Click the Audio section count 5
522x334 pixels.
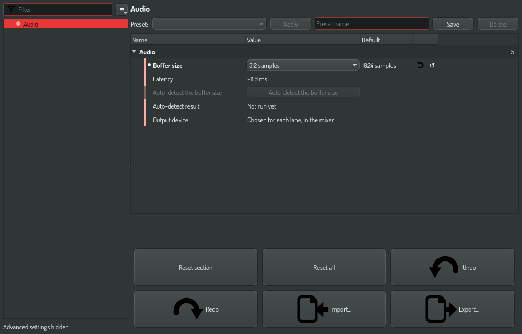(513, 52)
